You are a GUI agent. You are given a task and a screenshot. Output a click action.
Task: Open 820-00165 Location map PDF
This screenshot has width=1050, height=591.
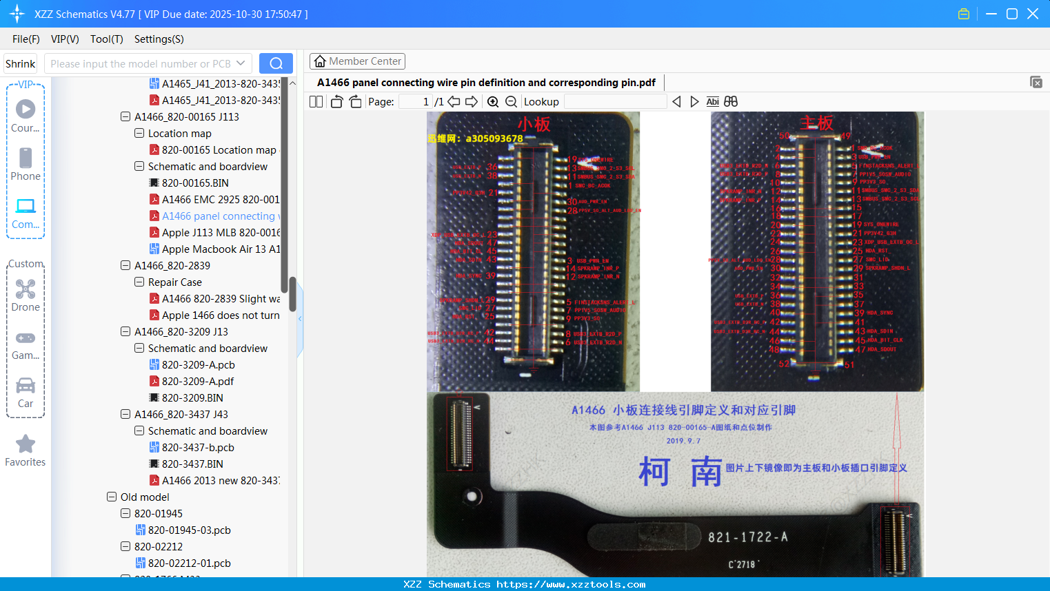point(213,150)
